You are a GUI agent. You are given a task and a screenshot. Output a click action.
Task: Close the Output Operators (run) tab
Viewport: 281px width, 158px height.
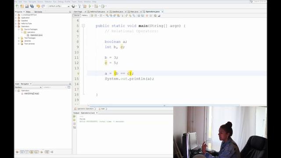pos(97,113)
